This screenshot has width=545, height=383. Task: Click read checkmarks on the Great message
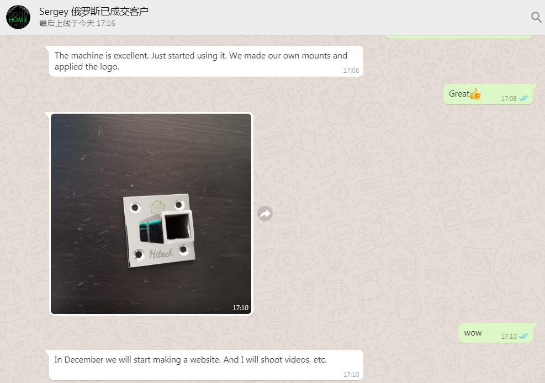click(x=523, y=99)
